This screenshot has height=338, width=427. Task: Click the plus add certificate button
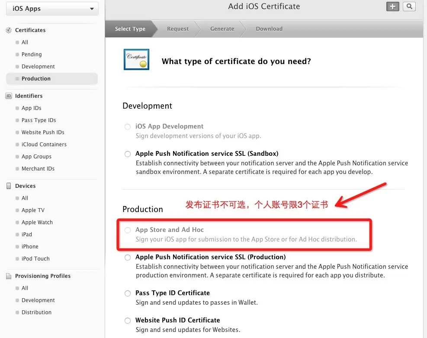(x=393, y=6)
